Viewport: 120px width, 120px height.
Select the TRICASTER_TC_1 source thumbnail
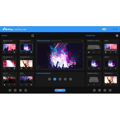pyautogui.click(x=9, y=63)
